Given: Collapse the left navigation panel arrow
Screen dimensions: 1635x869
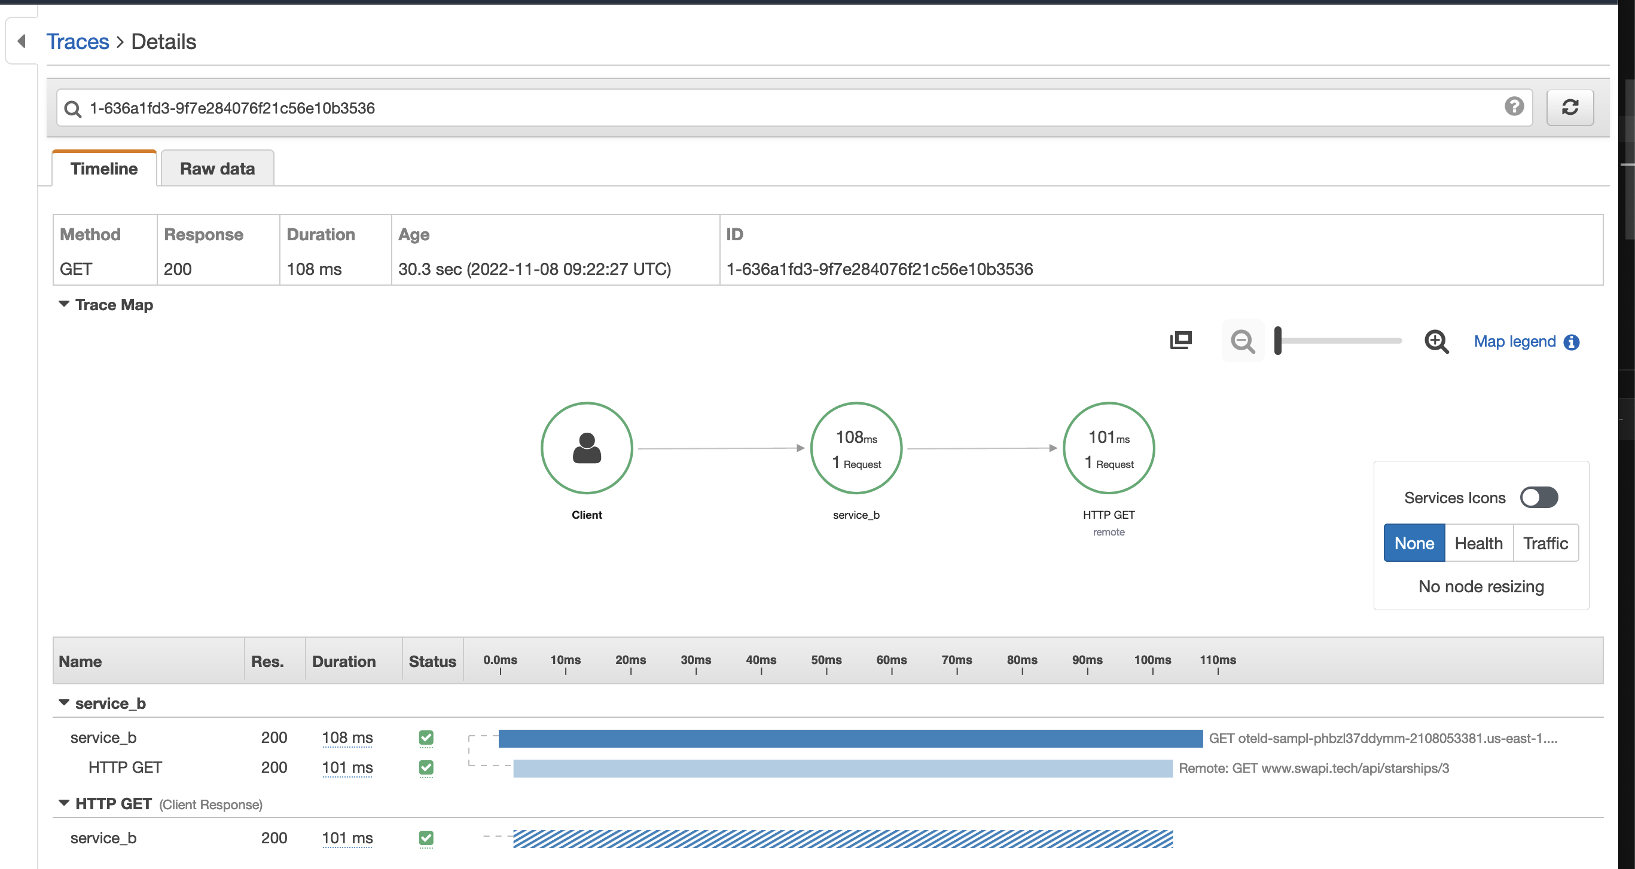Looking at the screenshot, I should pyautogui.click(x=22, y=41).
